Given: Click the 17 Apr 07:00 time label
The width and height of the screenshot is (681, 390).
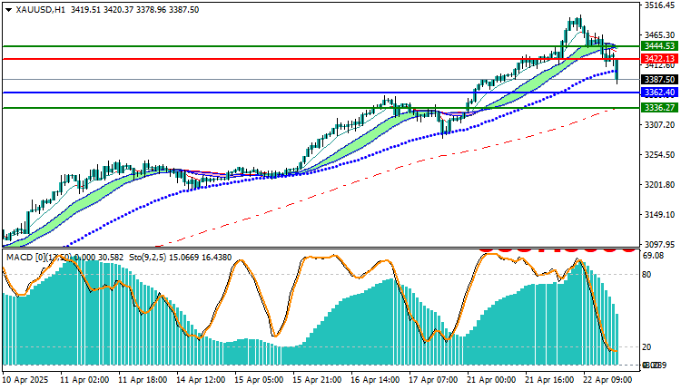Looking at the screenshot, I should (x=433, y=380).
